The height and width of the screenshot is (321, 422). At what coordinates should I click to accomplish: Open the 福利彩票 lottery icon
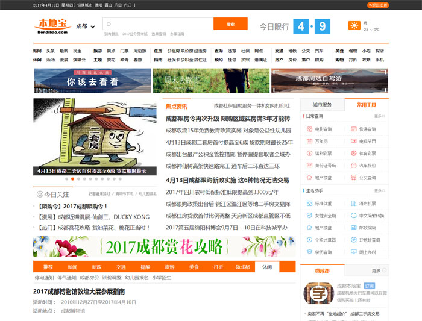coord(309,154)
